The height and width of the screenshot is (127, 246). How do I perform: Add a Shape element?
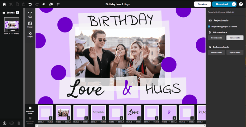[30, 34]
